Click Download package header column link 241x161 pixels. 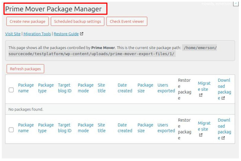pos(224,89)
